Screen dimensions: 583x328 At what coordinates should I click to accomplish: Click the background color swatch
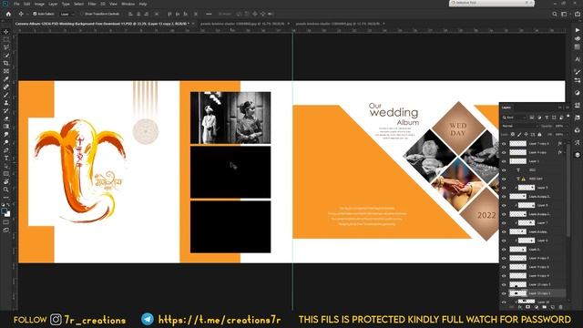pos(8,214)
